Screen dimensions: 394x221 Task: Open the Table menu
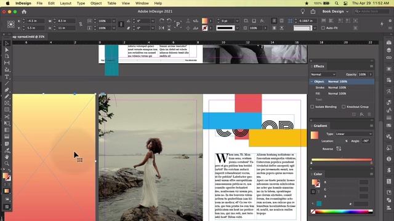pos(111,3)
